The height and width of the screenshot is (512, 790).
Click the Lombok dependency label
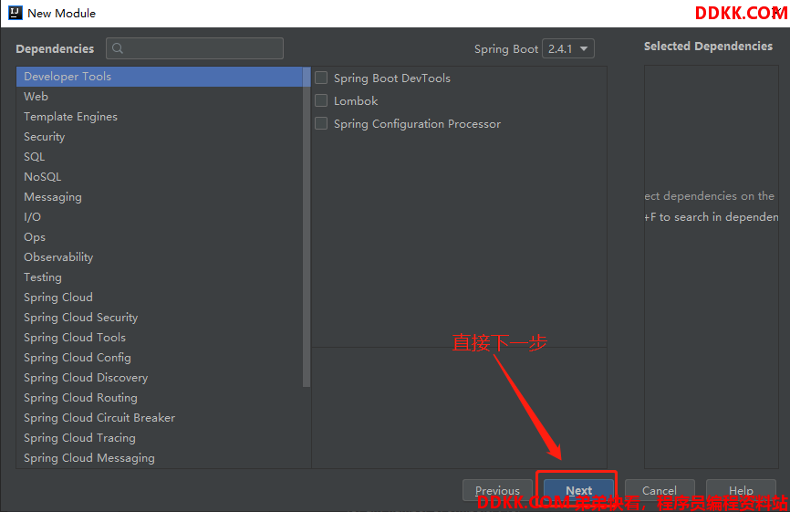click(356, 100)
